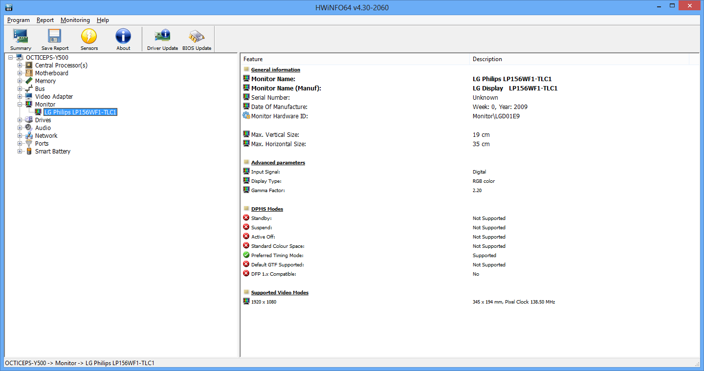Open the Report menu
Screen dimensions: 704x371
[x=45, y=20]
